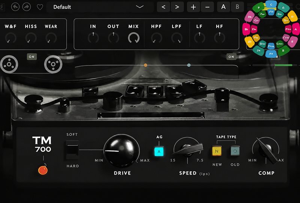Click the HISS knob

click(x=31, y=38)
